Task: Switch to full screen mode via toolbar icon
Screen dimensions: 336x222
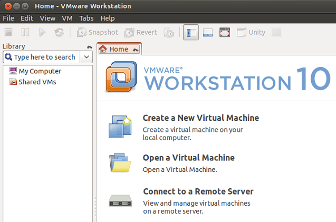Action: pos(225,33)
